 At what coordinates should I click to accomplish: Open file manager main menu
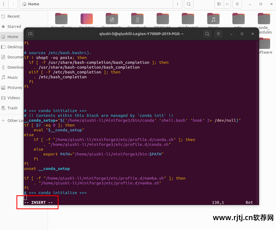[x=237, y=4]
